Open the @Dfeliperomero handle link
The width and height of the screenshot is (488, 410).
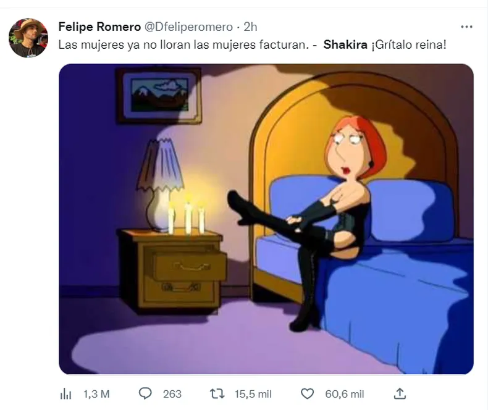(188, 27)
